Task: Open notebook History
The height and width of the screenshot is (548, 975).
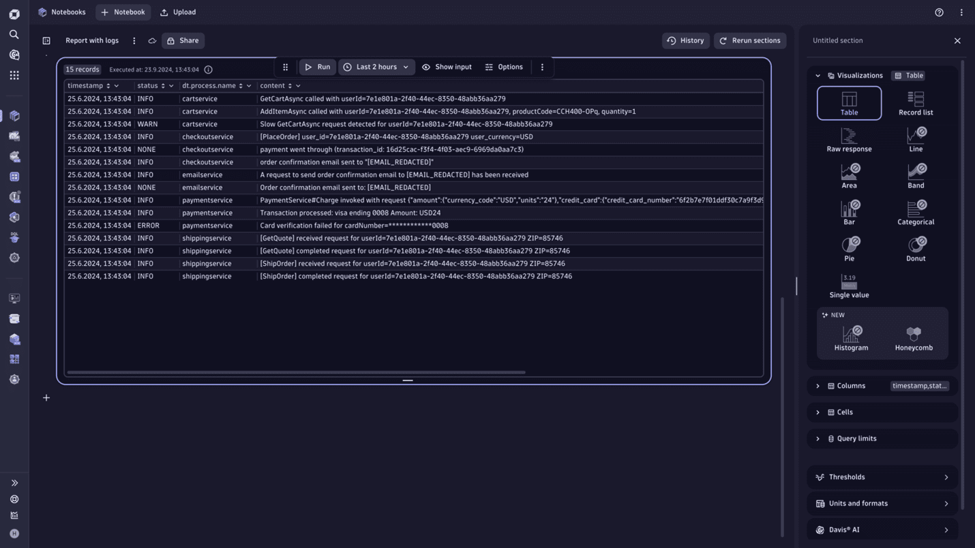Action: tap(685, 41)
